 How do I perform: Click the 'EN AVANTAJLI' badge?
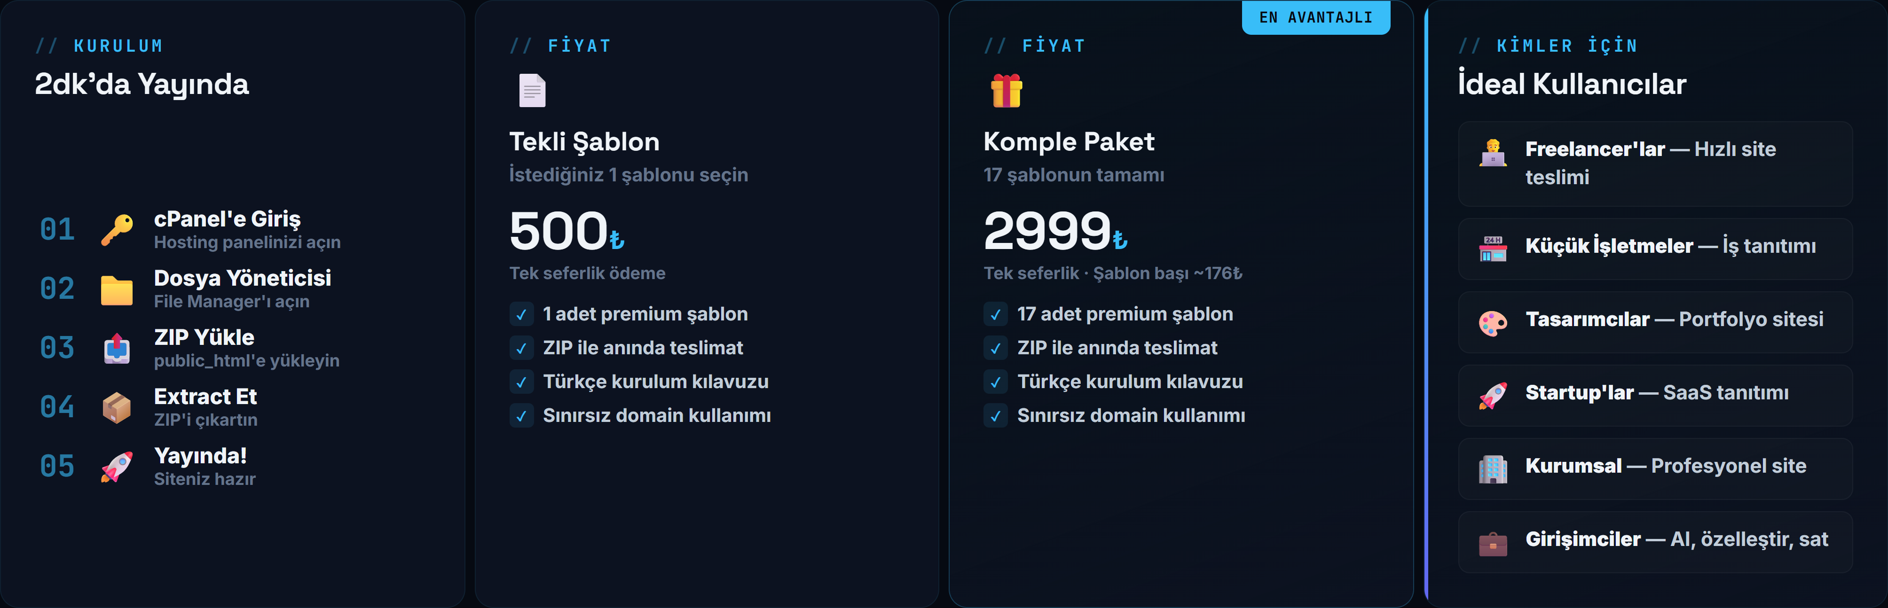pos(1315,17)
